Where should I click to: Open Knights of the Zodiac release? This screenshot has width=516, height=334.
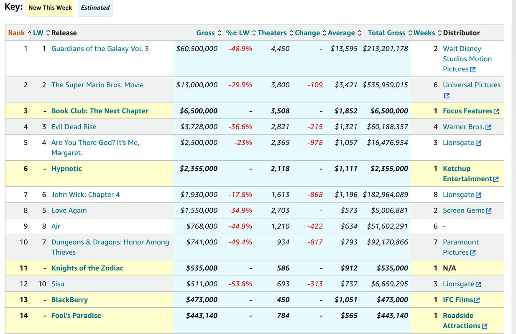[x=87, y=268]
